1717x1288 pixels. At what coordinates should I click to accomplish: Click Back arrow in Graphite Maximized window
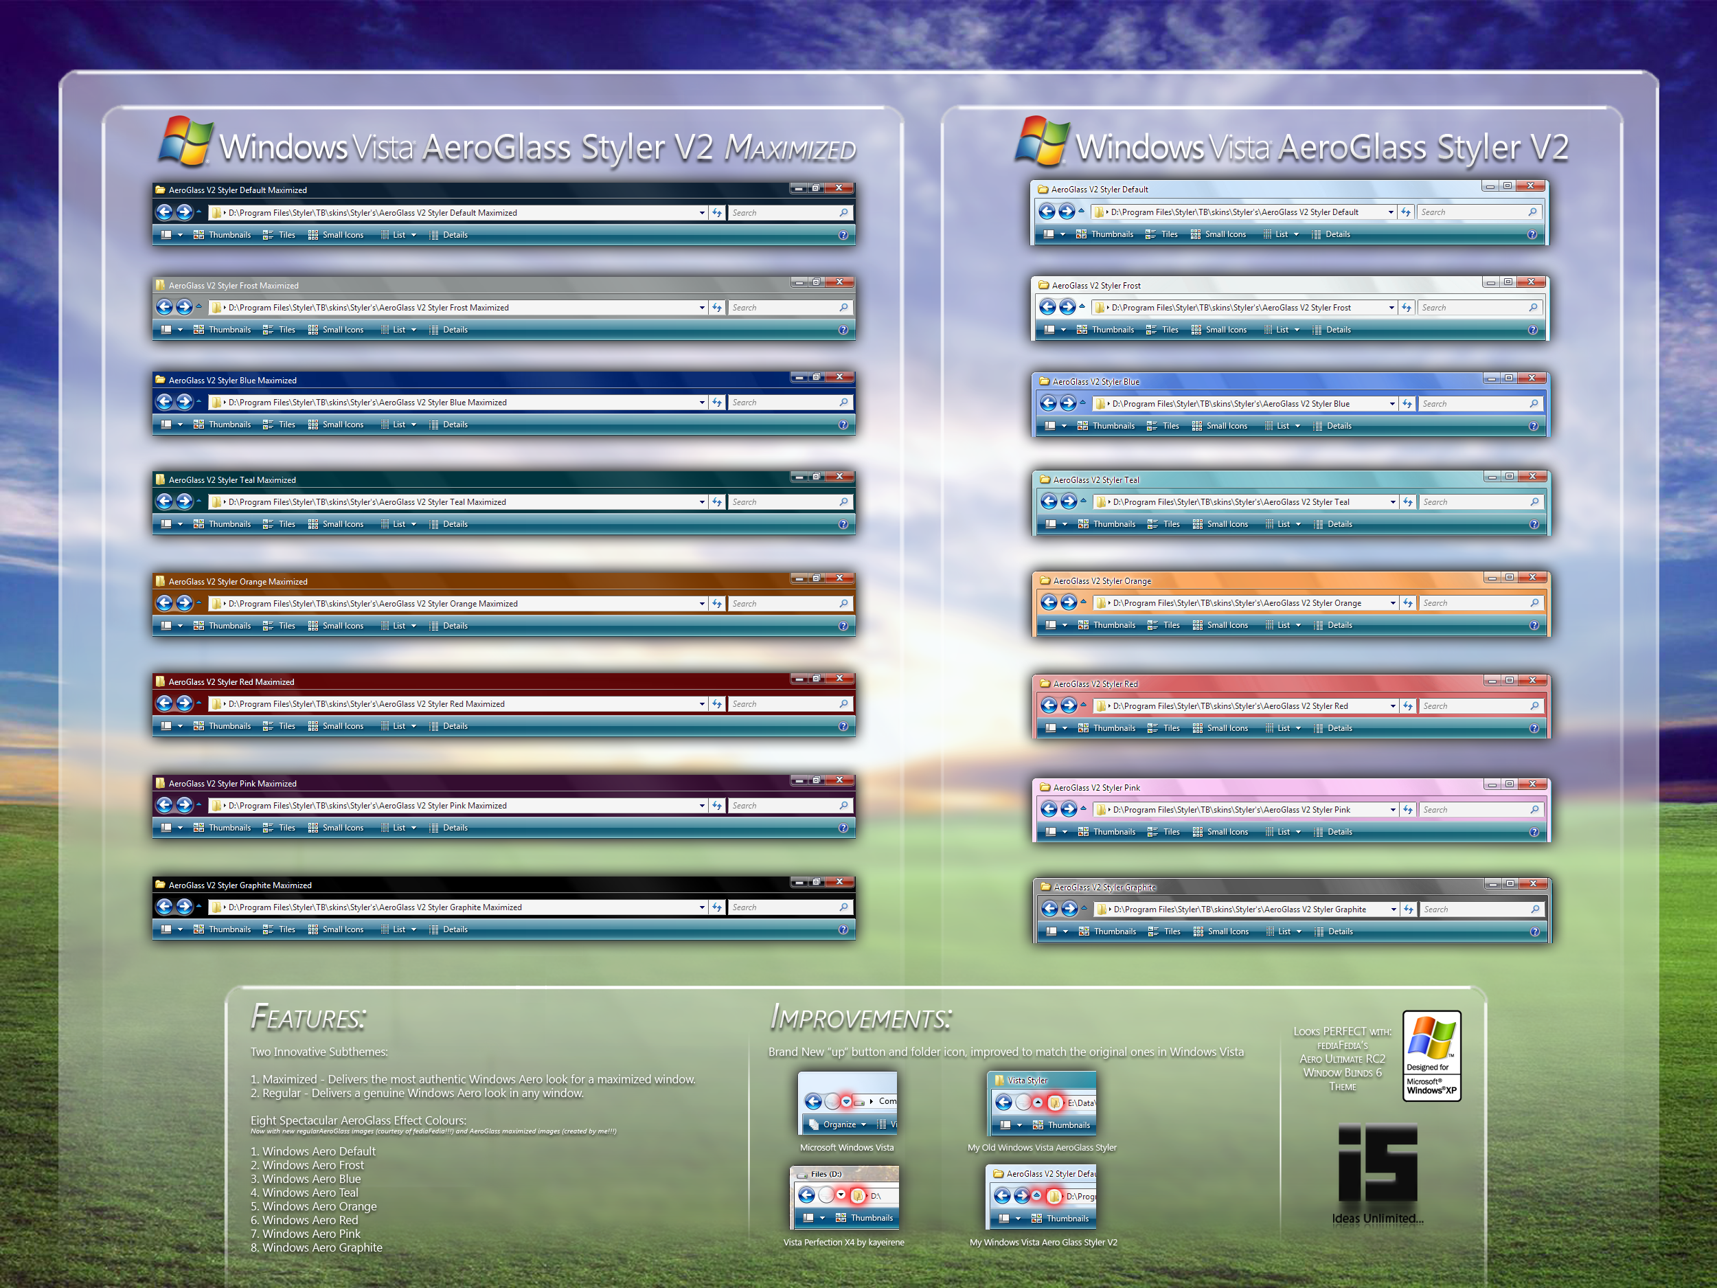[x=163, y=907]
